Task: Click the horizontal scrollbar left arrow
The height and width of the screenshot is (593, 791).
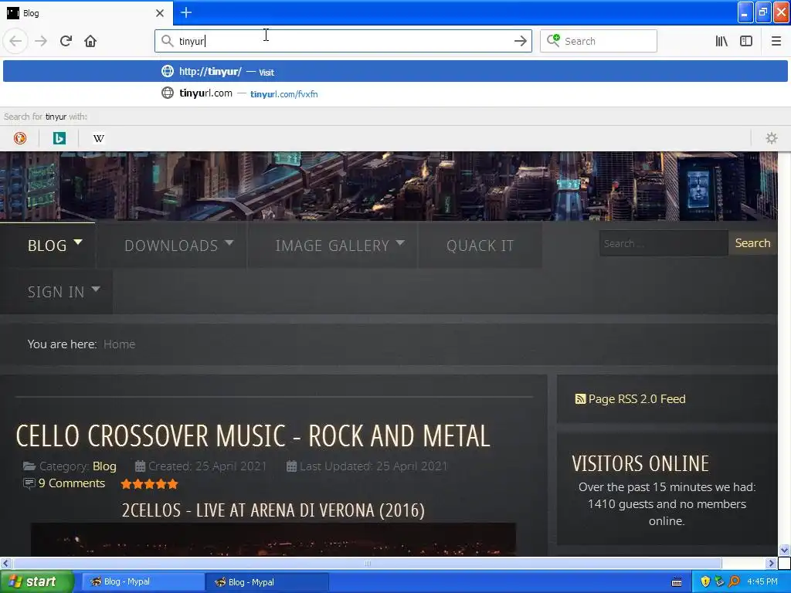Action: click(x=5, y=563)
